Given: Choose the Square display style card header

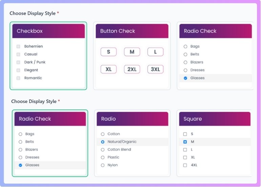Looking at the screenshot, I should 215,119.
